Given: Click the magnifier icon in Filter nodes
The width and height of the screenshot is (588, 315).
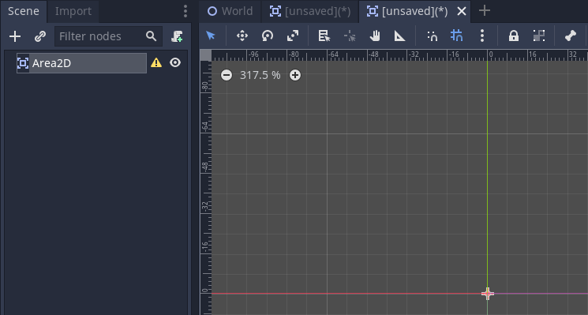Looking at the screenshot, I should click(x=151, y=36).
